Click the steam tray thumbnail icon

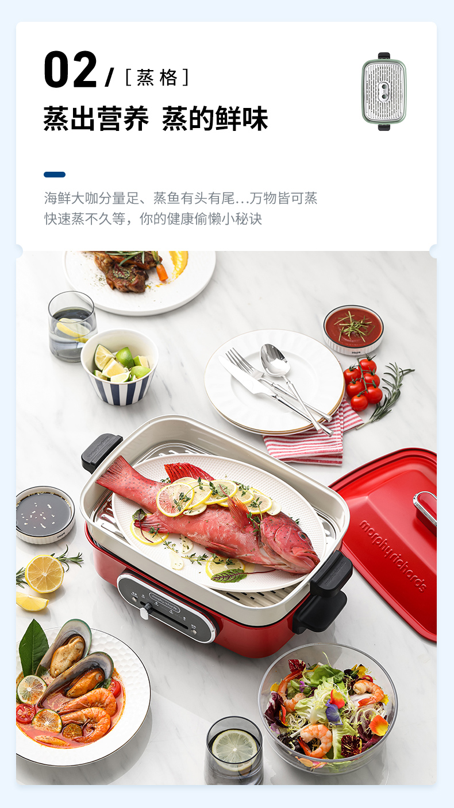pyautogui.click(x=384, y=91)
